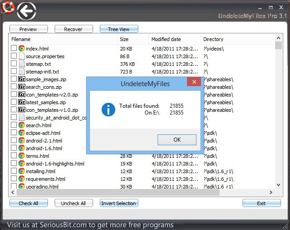Click the Chrome icon beside android-1.6-highlights.html
Image resolution: width=290 pixels, height=230 pixels.
tap(22, 163)
